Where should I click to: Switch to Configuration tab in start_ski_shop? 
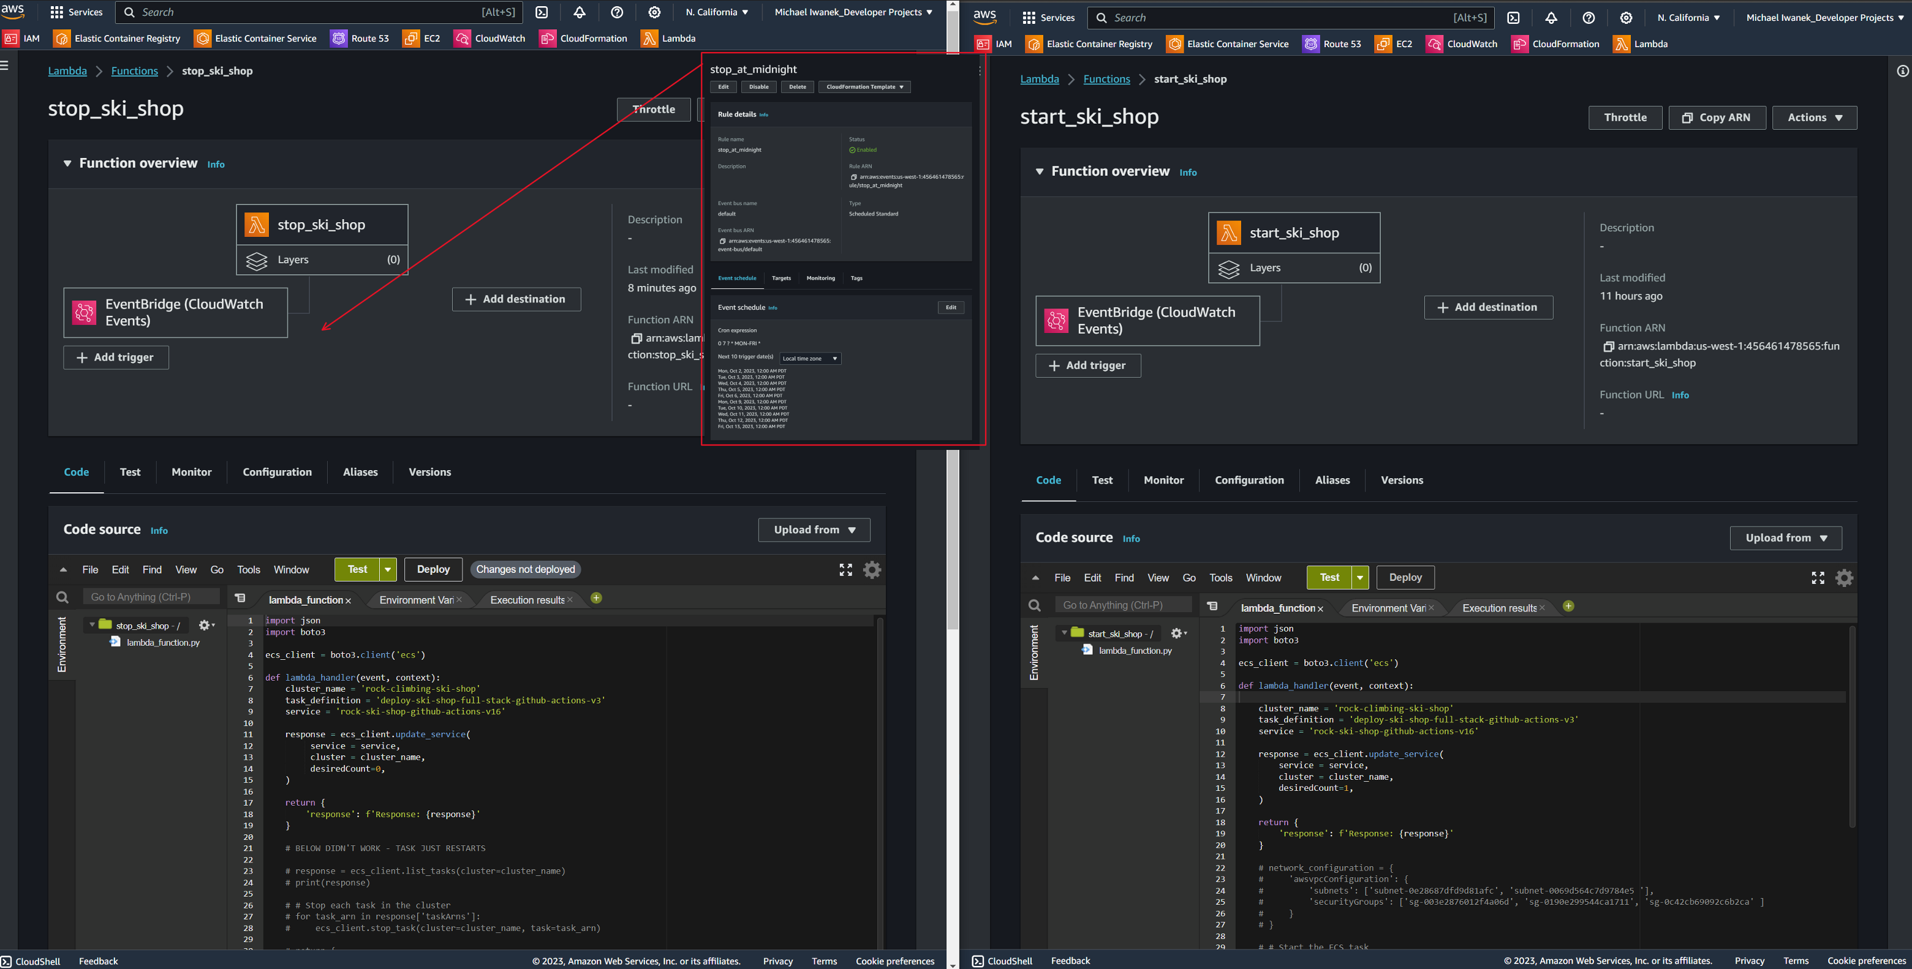(1249, 480)
